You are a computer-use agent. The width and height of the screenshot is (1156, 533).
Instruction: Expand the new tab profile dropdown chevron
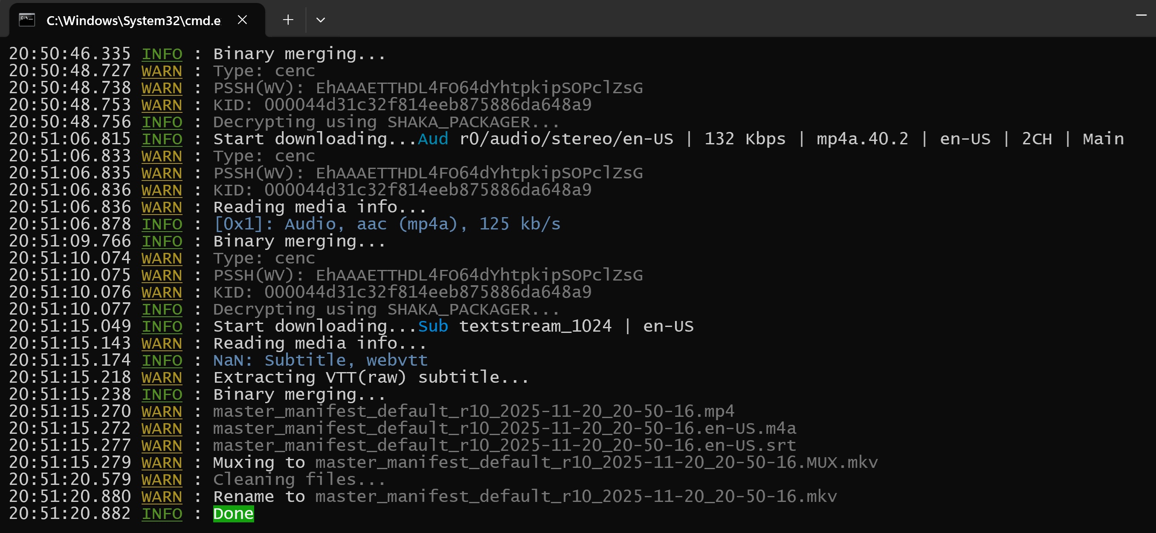pyautogui.click(x=320, y=20)
